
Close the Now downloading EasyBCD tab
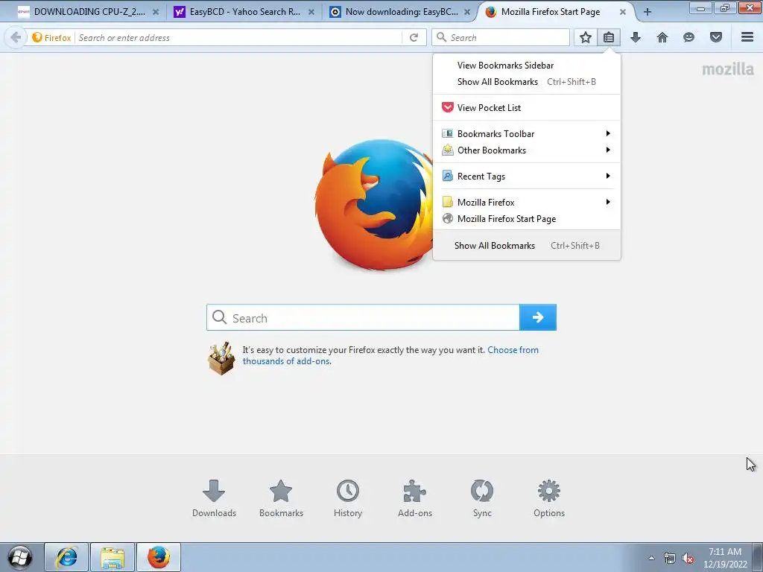pos(467,12)
